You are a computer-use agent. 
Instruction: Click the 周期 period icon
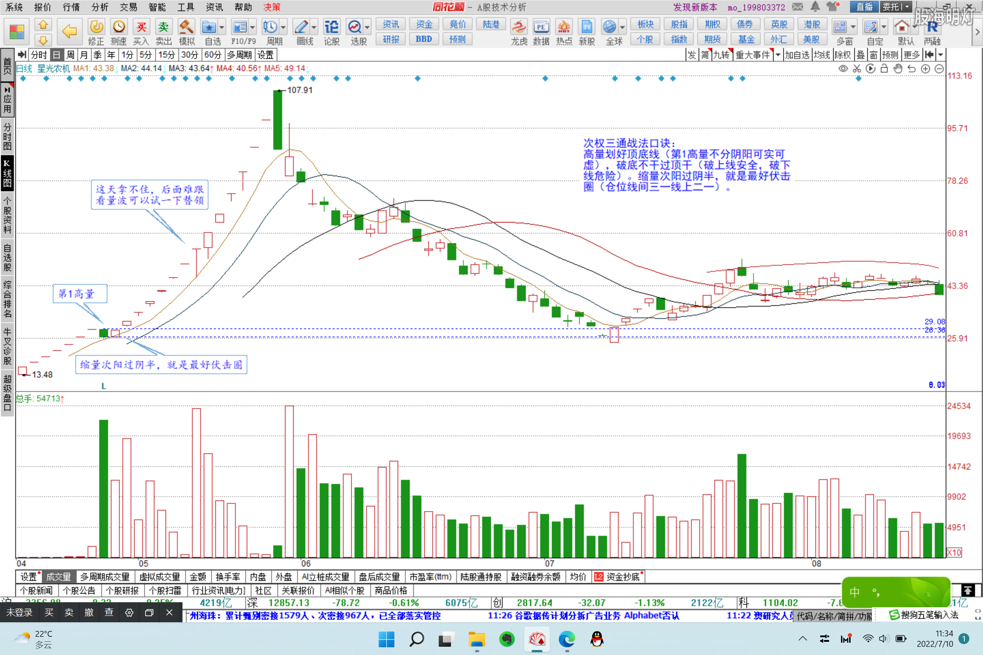tap(271, 32)
